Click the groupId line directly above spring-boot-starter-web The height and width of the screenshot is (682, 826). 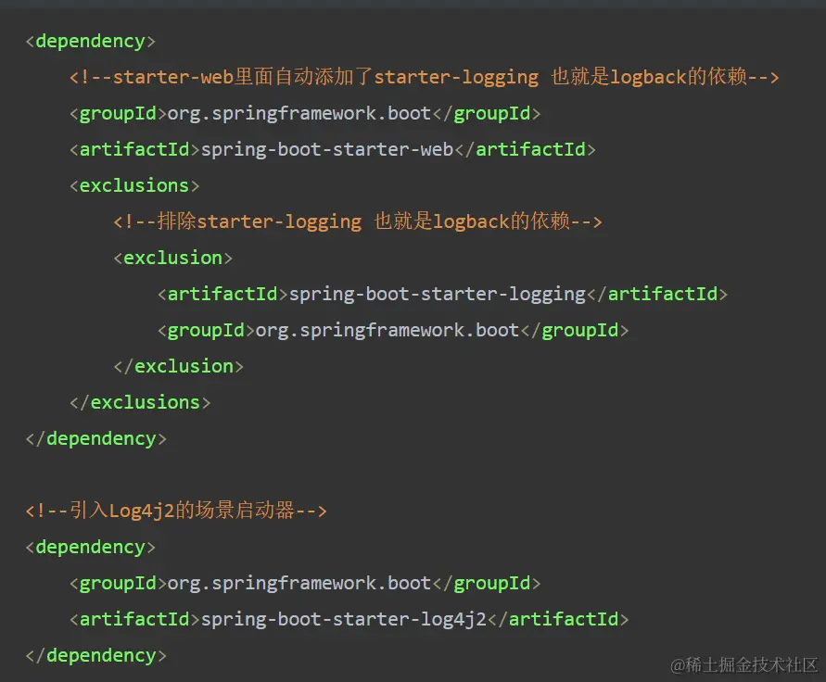305,113
